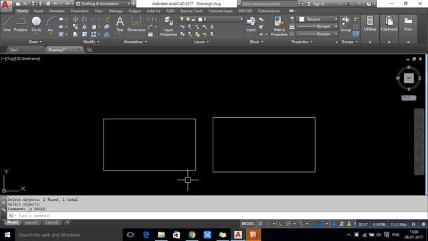Image resolution: width=428 pixels, height=241 pixels.
Task: Click Match Properties tool
Action: pos(279,26)
